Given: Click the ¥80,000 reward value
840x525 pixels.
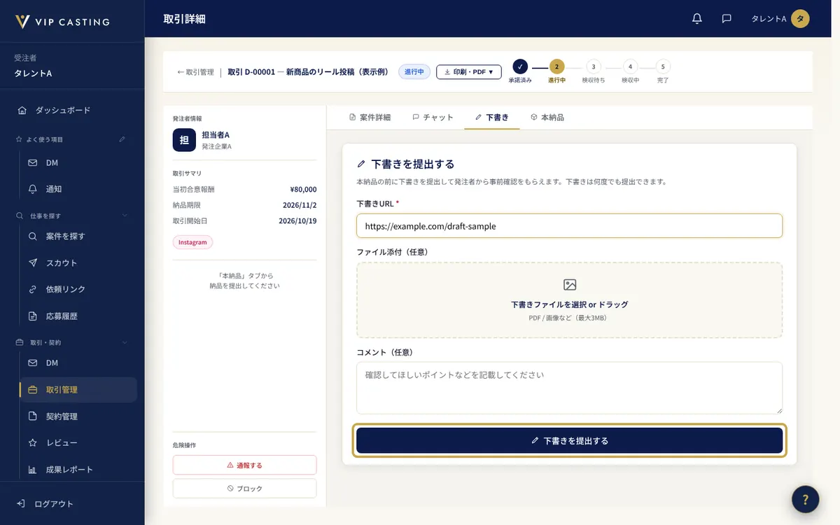Looking at the screenshot, I should click(303, 189).
